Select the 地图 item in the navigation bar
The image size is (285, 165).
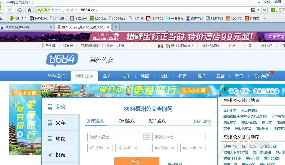click(x=144, y=76)
